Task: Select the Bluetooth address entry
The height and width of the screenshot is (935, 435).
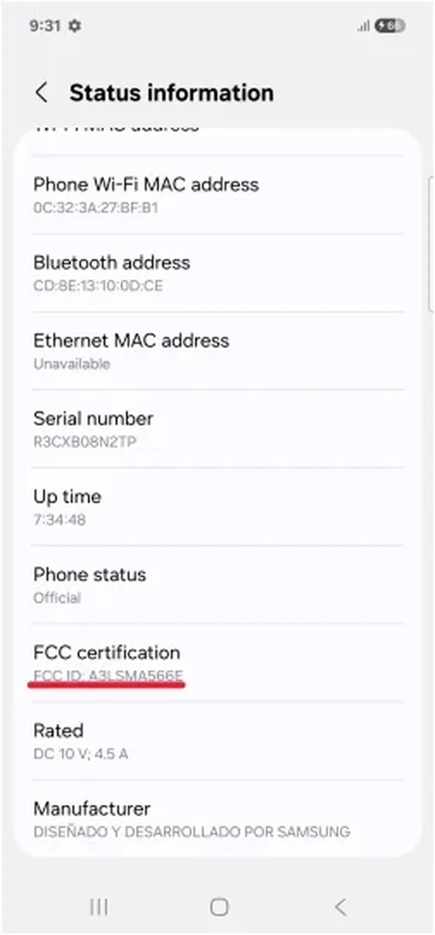Action: click(217, 273)
